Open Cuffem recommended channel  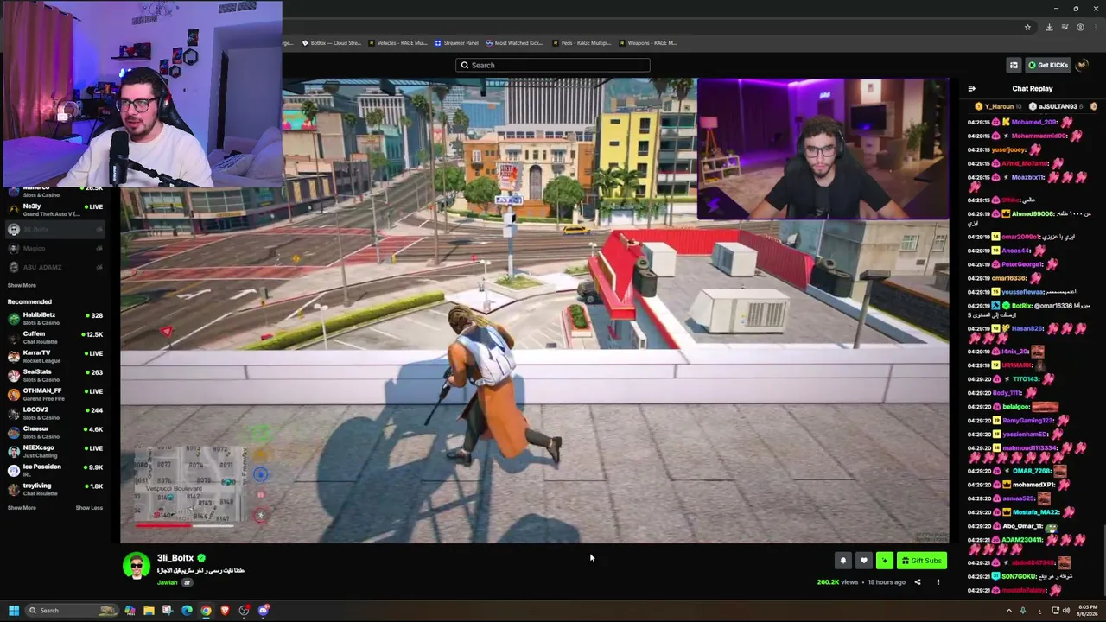click(x=55, y=337)
